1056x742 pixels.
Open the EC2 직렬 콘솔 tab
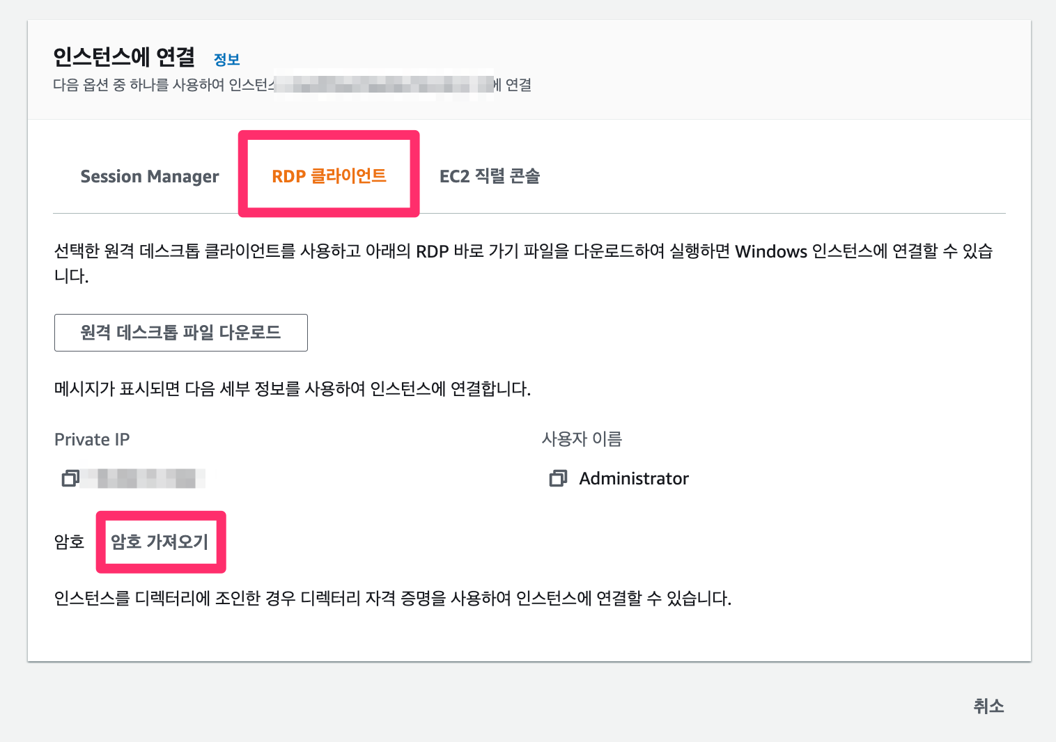(x=489, y=176)
